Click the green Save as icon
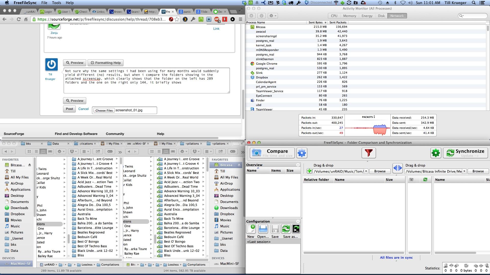This screenshot has width=490, height=275. click(x=286, y=229)
